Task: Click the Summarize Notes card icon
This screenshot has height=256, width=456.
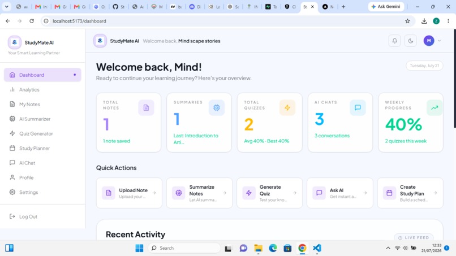Action: [x=179, y=193]
